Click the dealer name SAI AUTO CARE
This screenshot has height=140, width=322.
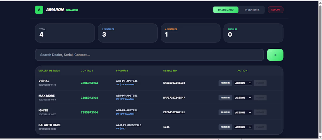[x=49, y=125]
